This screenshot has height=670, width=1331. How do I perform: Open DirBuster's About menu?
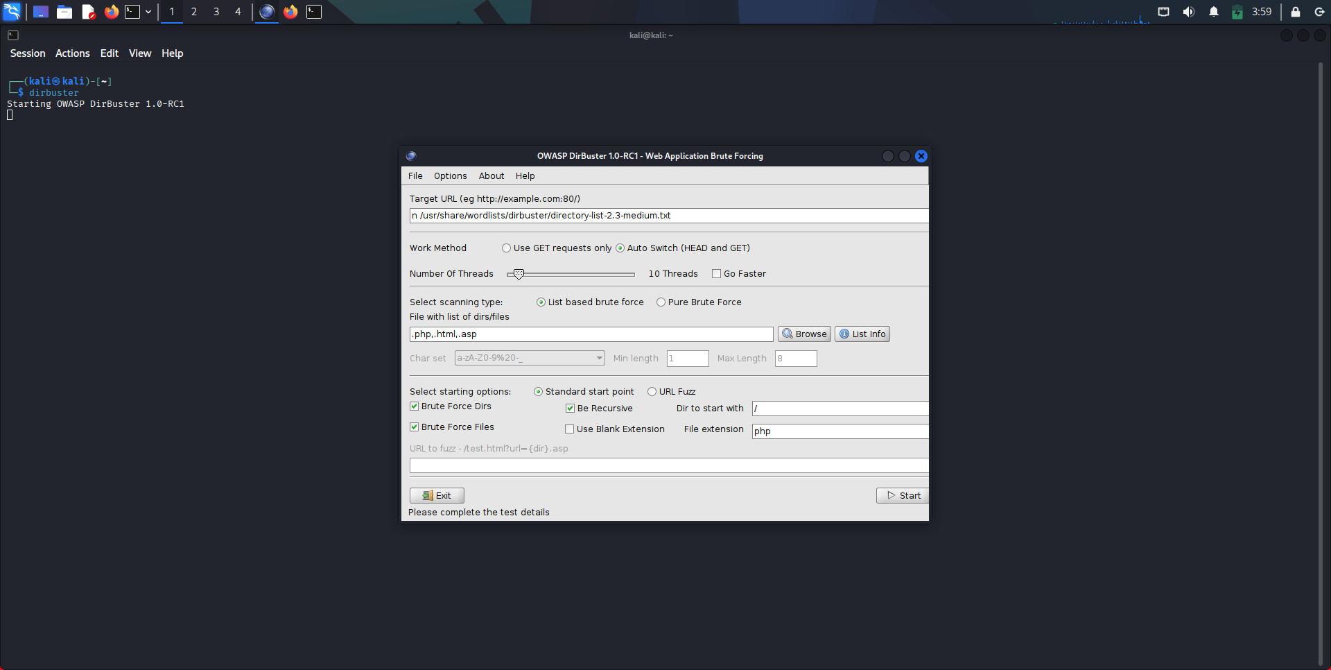(x=491, y=176)
